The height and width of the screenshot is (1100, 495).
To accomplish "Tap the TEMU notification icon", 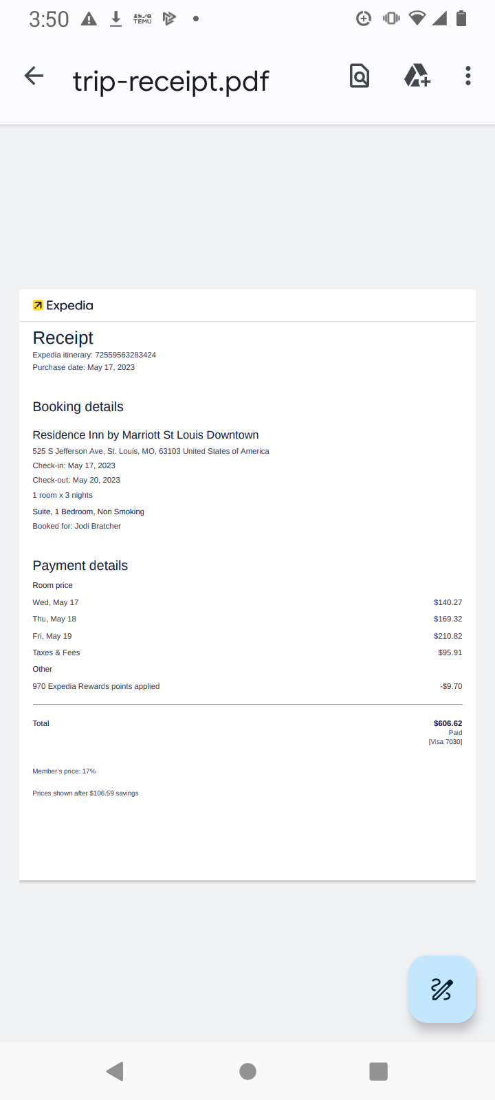I will click(x=142, y=19).
